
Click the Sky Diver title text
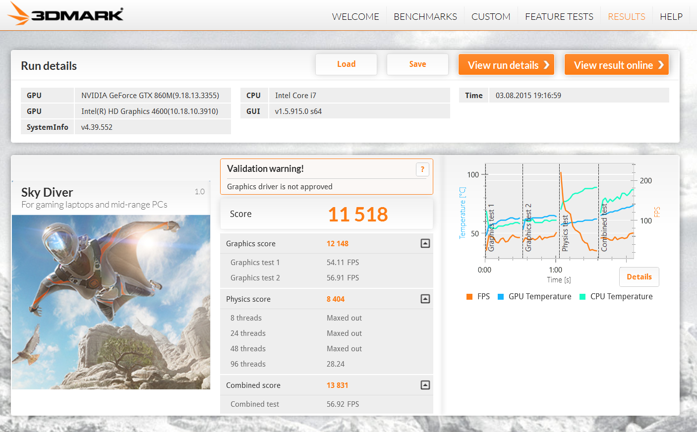pos(47,192)
